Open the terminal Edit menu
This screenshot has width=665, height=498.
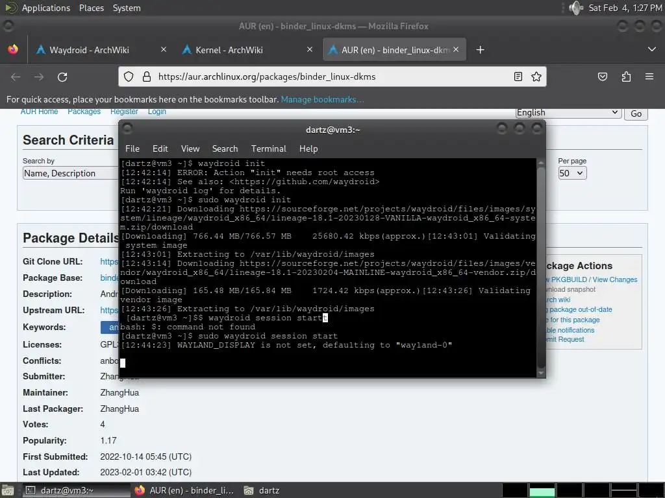point(160,148)
